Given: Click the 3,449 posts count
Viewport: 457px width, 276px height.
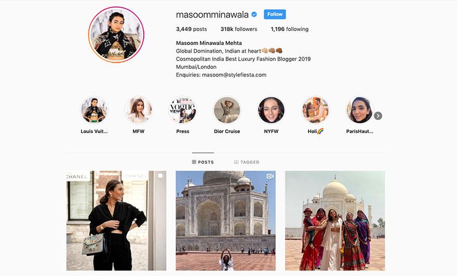Looking at the screenshot, I should pyautogui.click(x=192, y=29).
